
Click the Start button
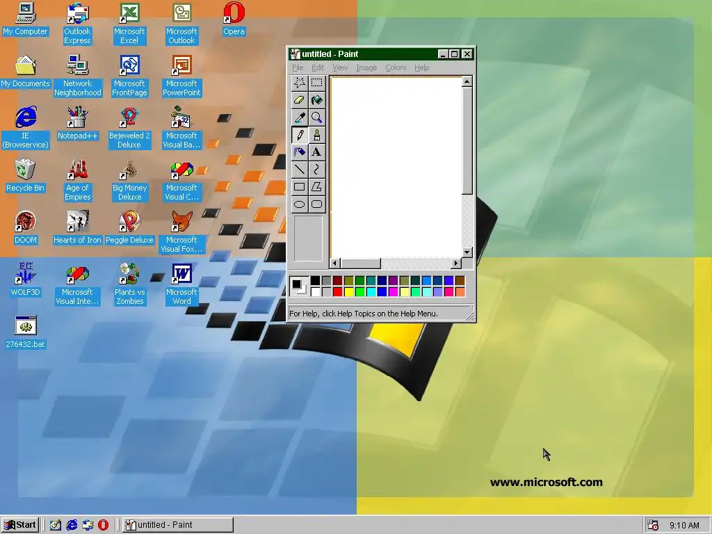coord(20,525)
